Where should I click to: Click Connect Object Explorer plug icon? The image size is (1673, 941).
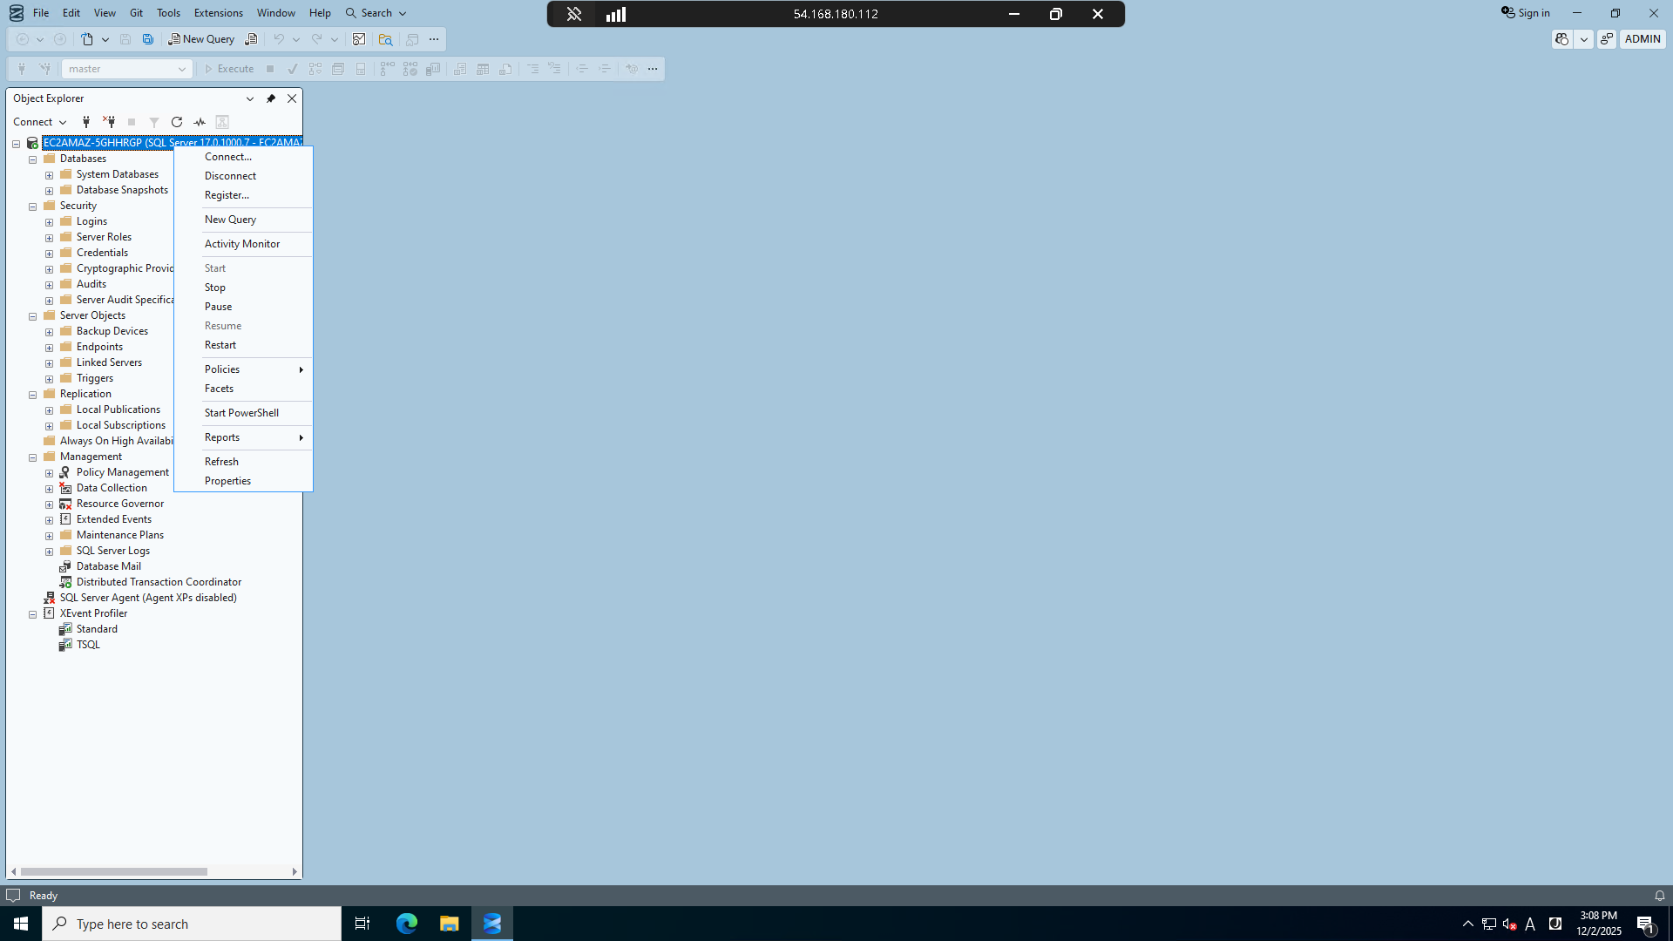pyautogui.click(x=85, y=122)
